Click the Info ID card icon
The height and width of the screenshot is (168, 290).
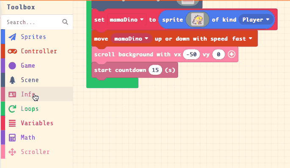[x=12, y=94]
